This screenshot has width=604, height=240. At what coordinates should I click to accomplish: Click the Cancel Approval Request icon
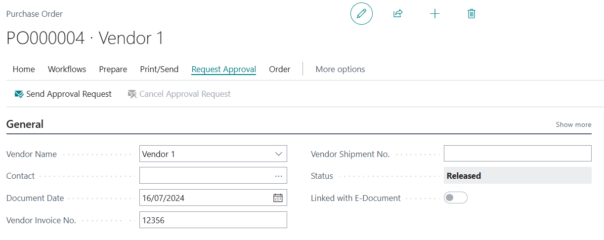click(x=132, y=94)
